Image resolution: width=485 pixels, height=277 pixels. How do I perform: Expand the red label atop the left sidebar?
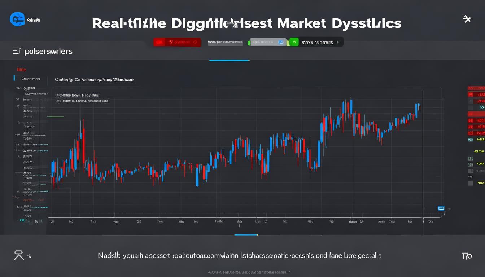tap(22, 69)
